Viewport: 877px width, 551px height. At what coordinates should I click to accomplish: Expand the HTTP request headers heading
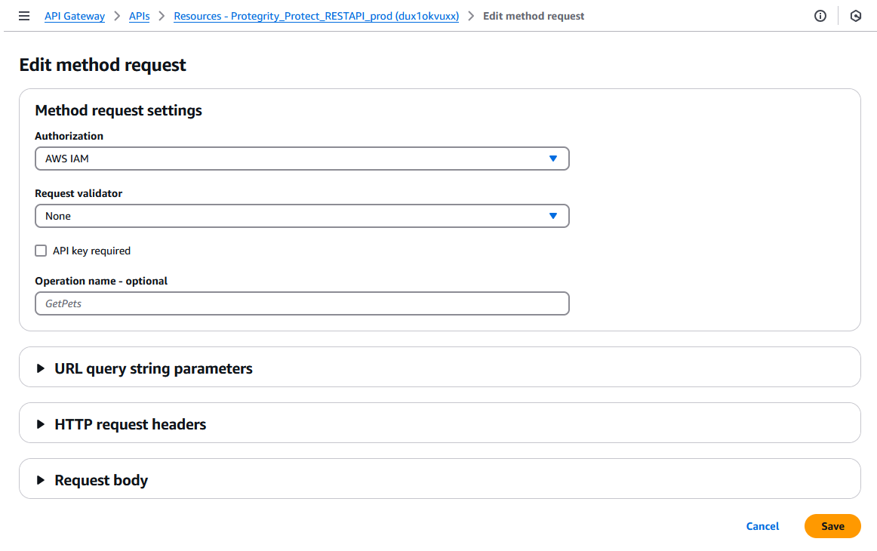tap(130, 424)
